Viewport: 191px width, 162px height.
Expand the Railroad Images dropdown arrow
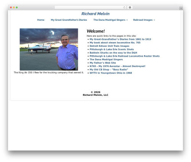154,20
